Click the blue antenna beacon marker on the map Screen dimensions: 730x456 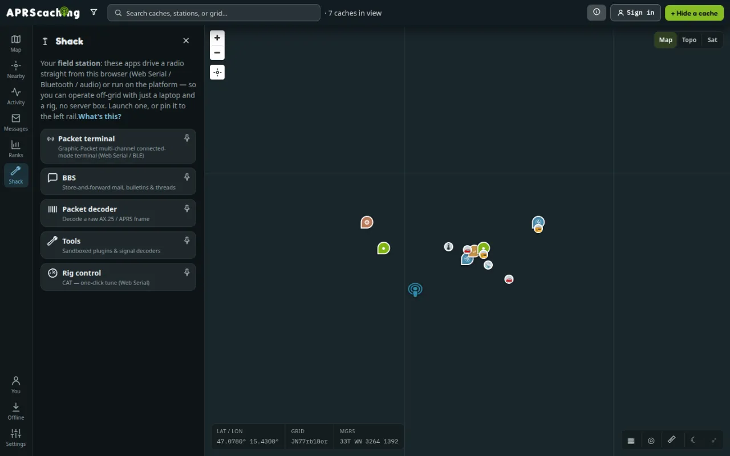tap(415, 290)
